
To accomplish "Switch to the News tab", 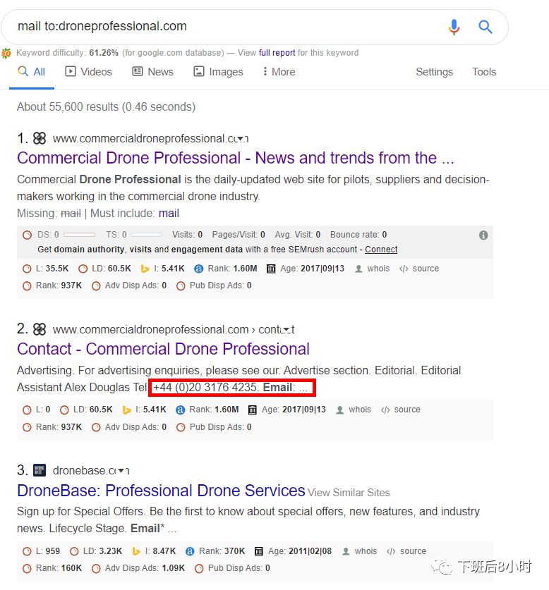I will [152, 71].
